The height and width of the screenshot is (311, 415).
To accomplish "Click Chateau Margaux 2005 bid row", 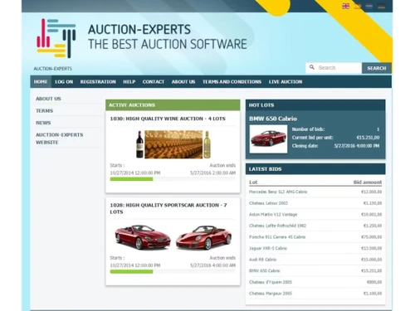I will click(x=315, y=294).
